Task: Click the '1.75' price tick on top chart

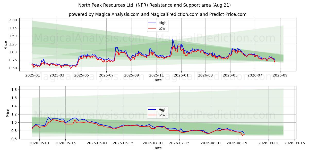Action: point(13,28)
